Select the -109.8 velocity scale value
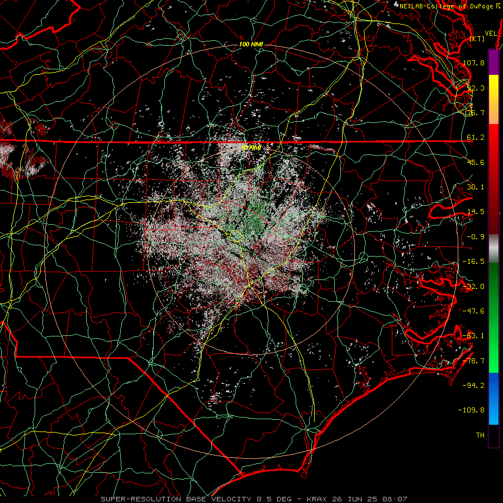 click(x=471, y=410)
